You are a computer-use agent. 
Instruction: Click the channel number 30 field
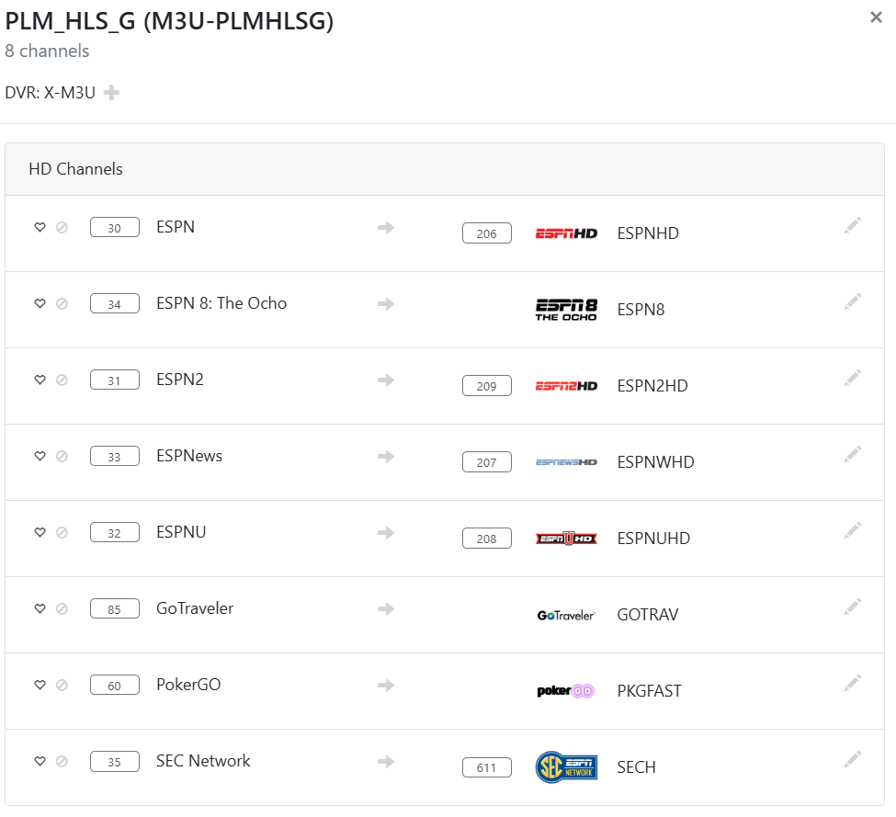point(115,228)
